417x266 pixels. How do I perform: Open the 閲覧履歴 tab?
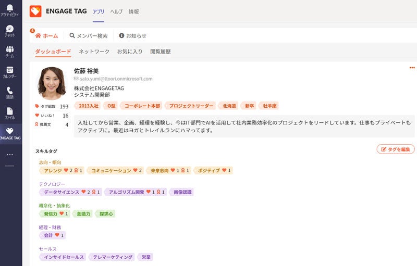coord(161,52)
